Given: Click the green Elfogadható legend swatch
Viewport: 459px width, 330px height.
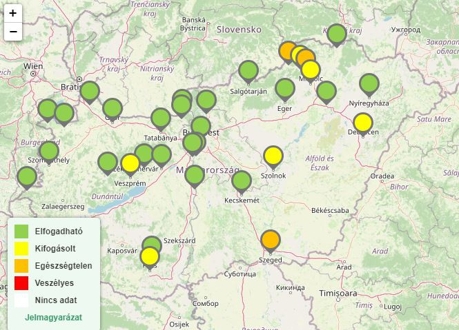Looking at the screenshot, I should (x=21, y=231).
